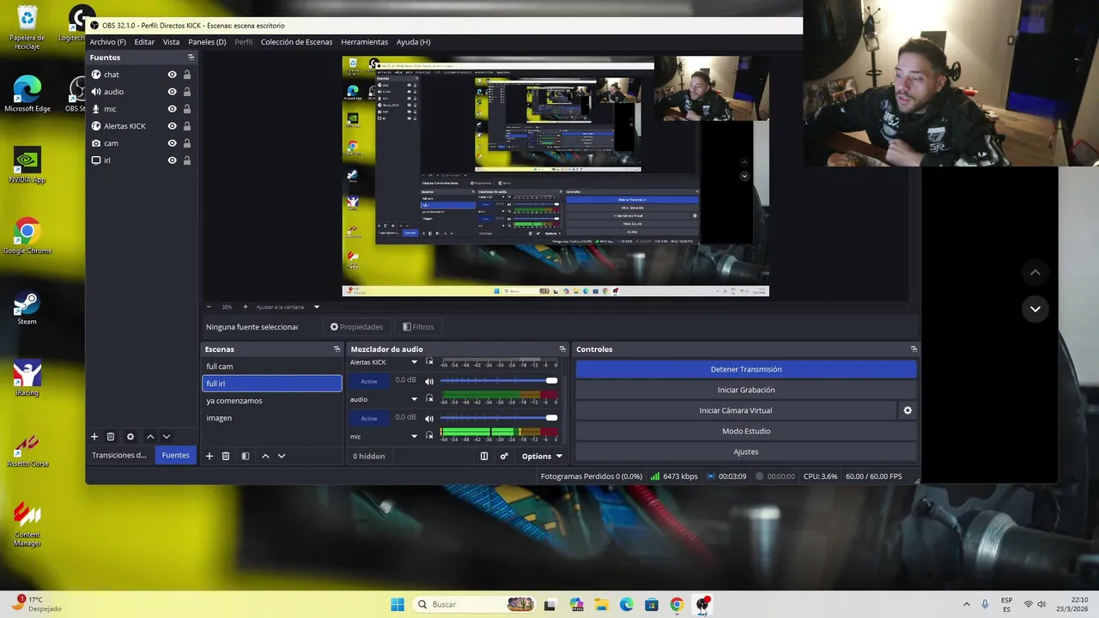Pop out the Escenas dock panel
The width and height of the screenshot is (1099, 618).
coord(337,349)
